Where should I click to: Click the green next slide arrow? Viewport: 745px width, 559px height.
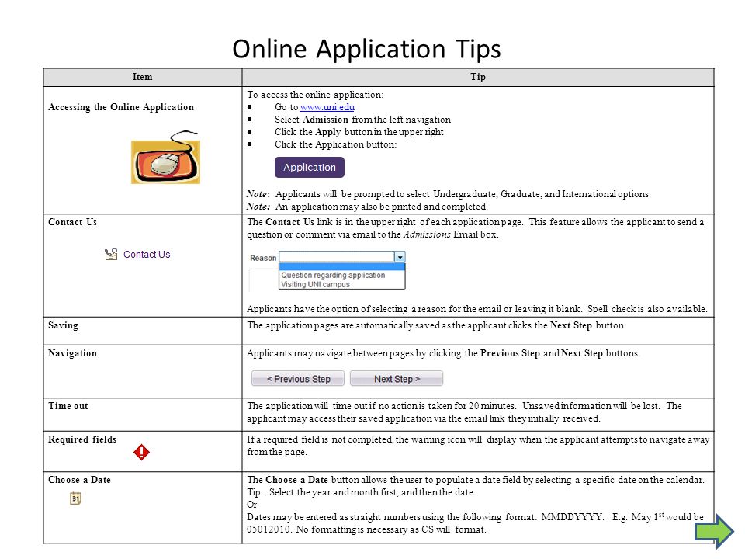(714, 531)
